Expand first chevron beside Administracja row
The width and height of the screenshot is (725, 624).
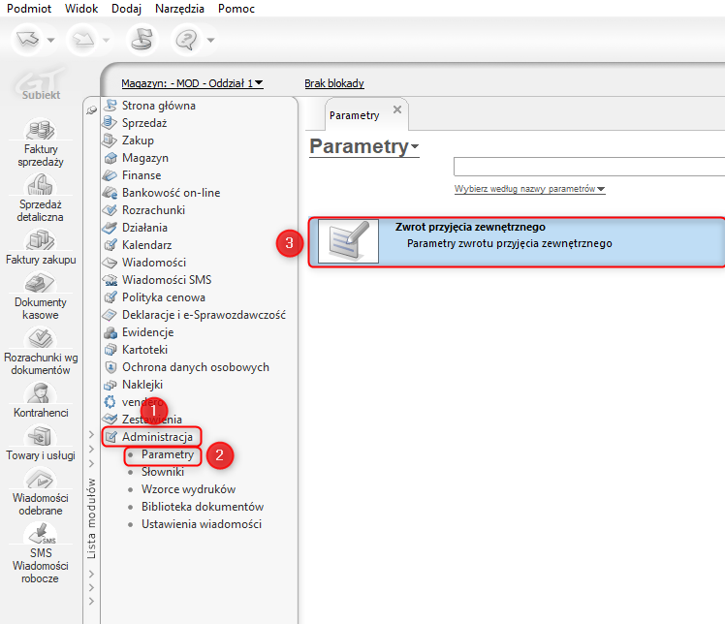point(91,434)
